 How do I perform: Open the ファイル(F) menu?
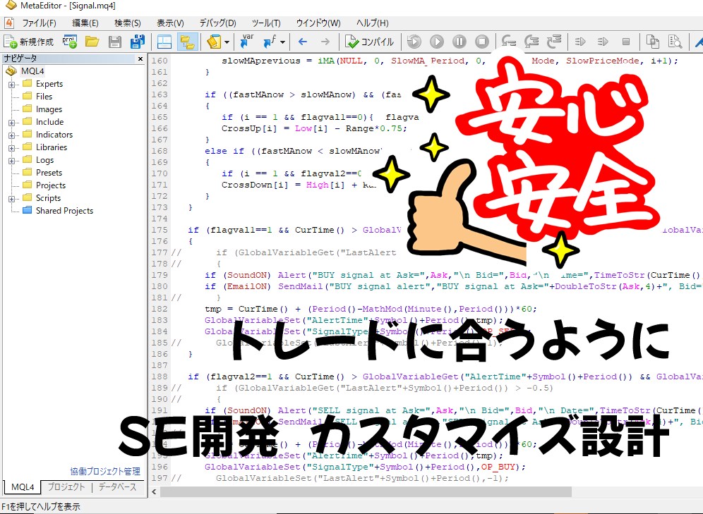pyautogui.click(x=40, y=23)
